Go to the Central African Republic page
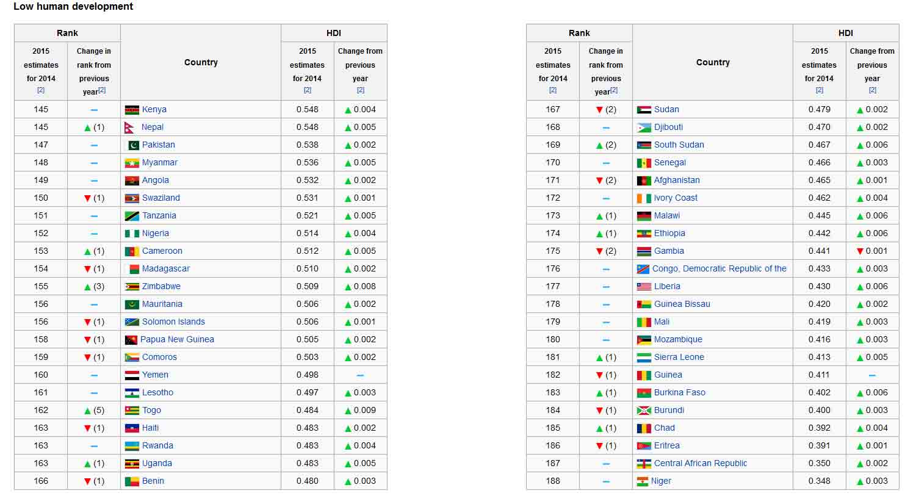This screenshot has width=905, height=496. point(700,464)
